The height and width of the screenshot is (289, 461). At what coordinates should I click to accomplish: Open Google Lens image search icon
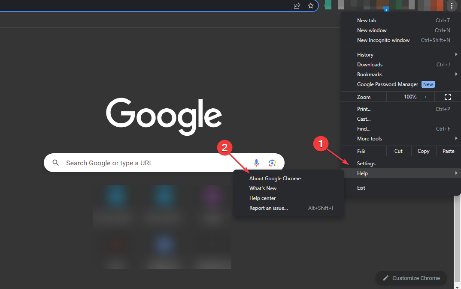272,163
